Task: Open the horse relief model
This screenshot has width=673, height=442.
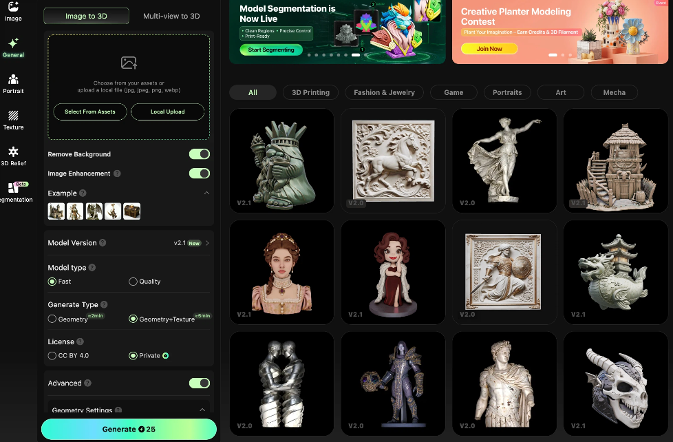Action: 393,160
